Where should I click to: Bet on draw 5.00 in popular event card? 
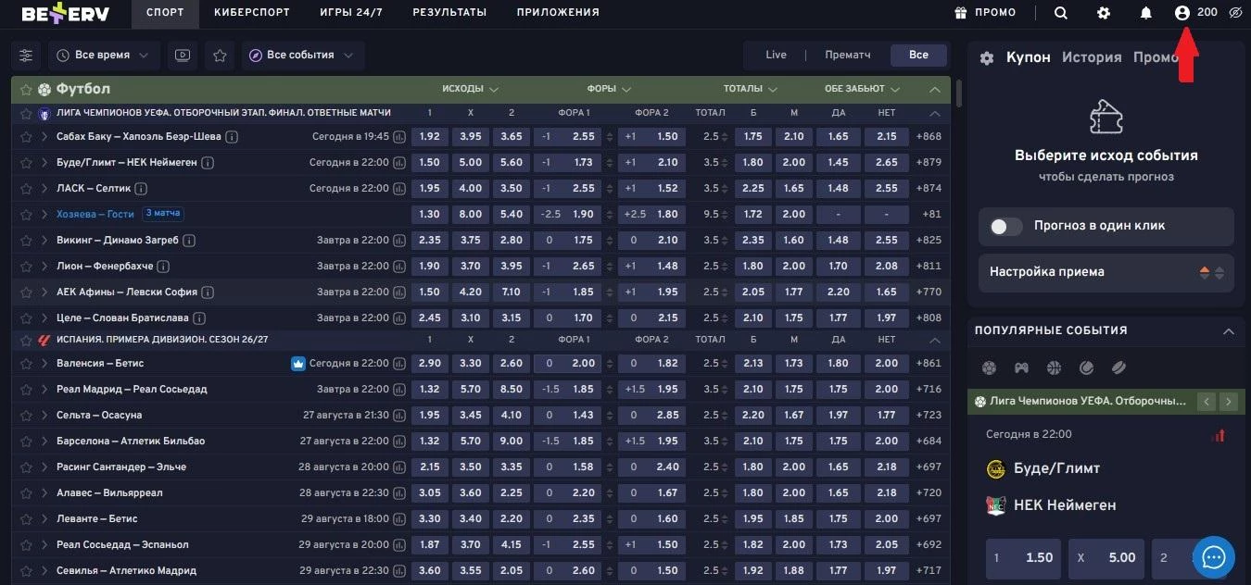pyautogui.click(x=1107, y=557)
